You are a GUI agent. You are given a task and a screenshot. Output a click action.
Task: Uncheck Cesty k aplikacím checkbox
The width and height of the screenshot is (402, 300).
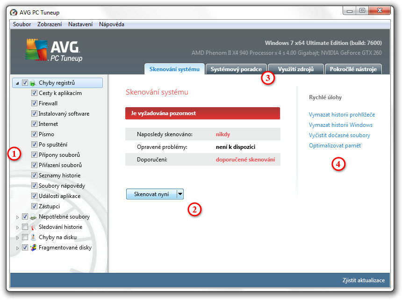(34, 93)
